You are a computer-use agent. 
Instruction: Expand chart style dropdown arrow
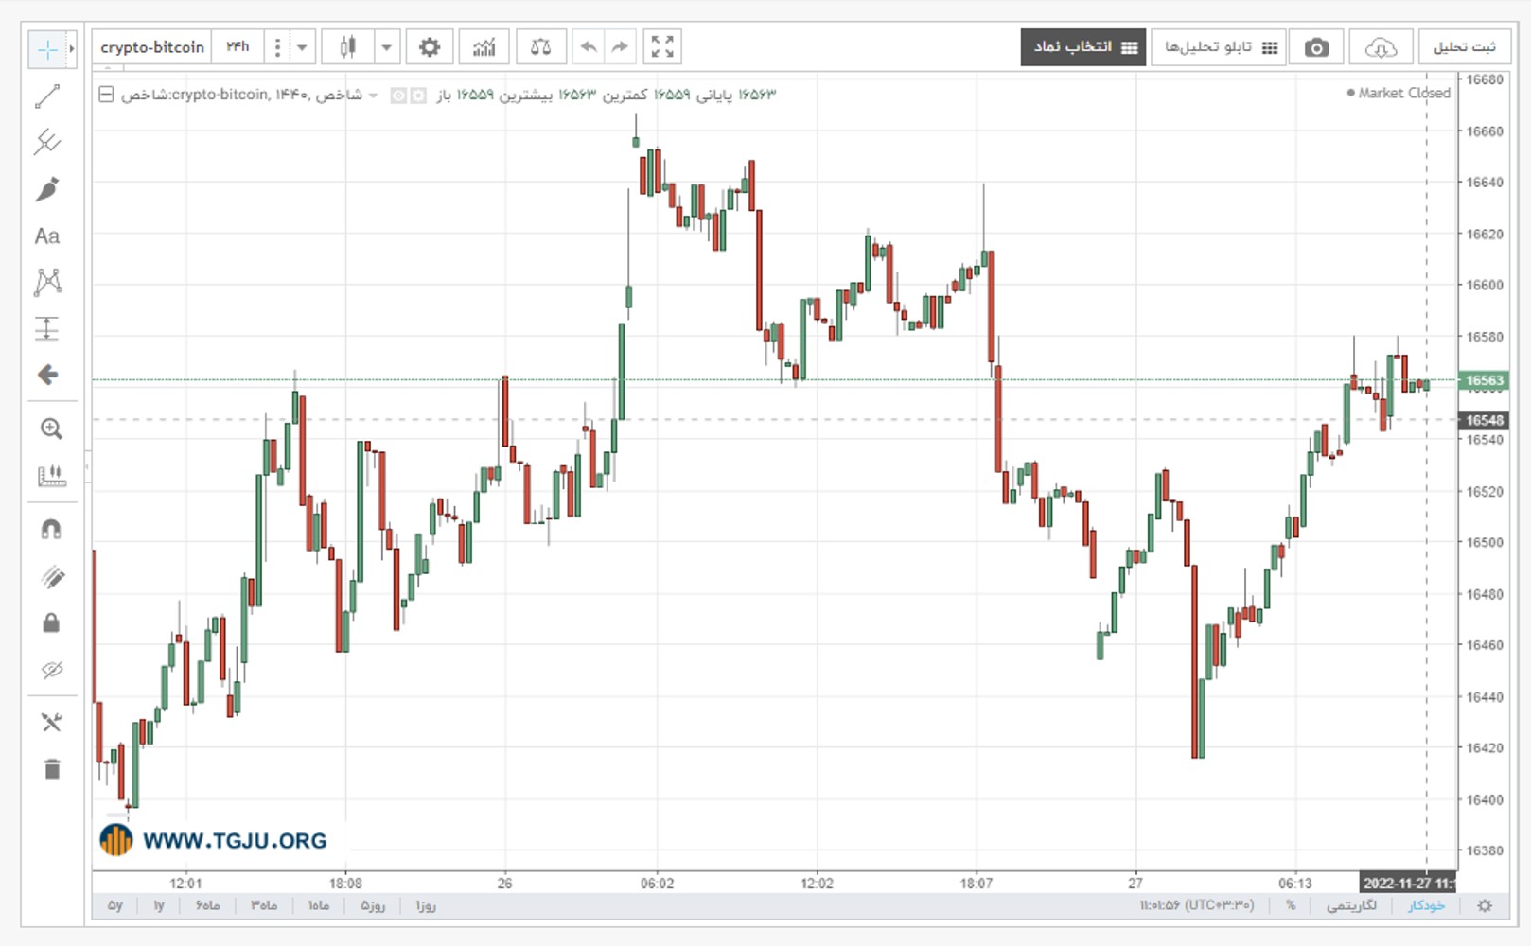(386, 47)
